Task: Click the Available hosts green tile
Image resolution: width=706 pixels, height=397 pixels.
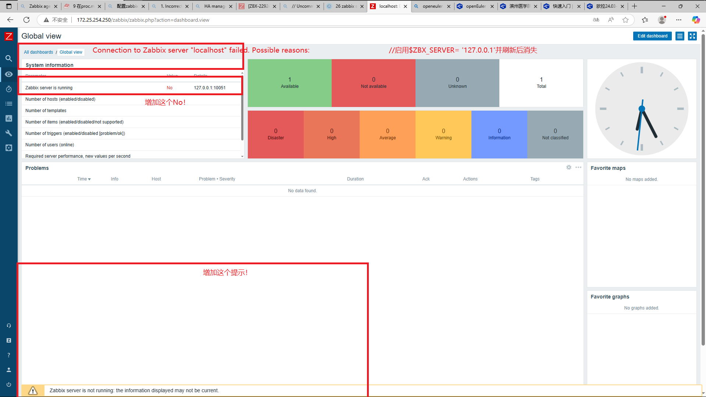Action: (x=290, y=83)
